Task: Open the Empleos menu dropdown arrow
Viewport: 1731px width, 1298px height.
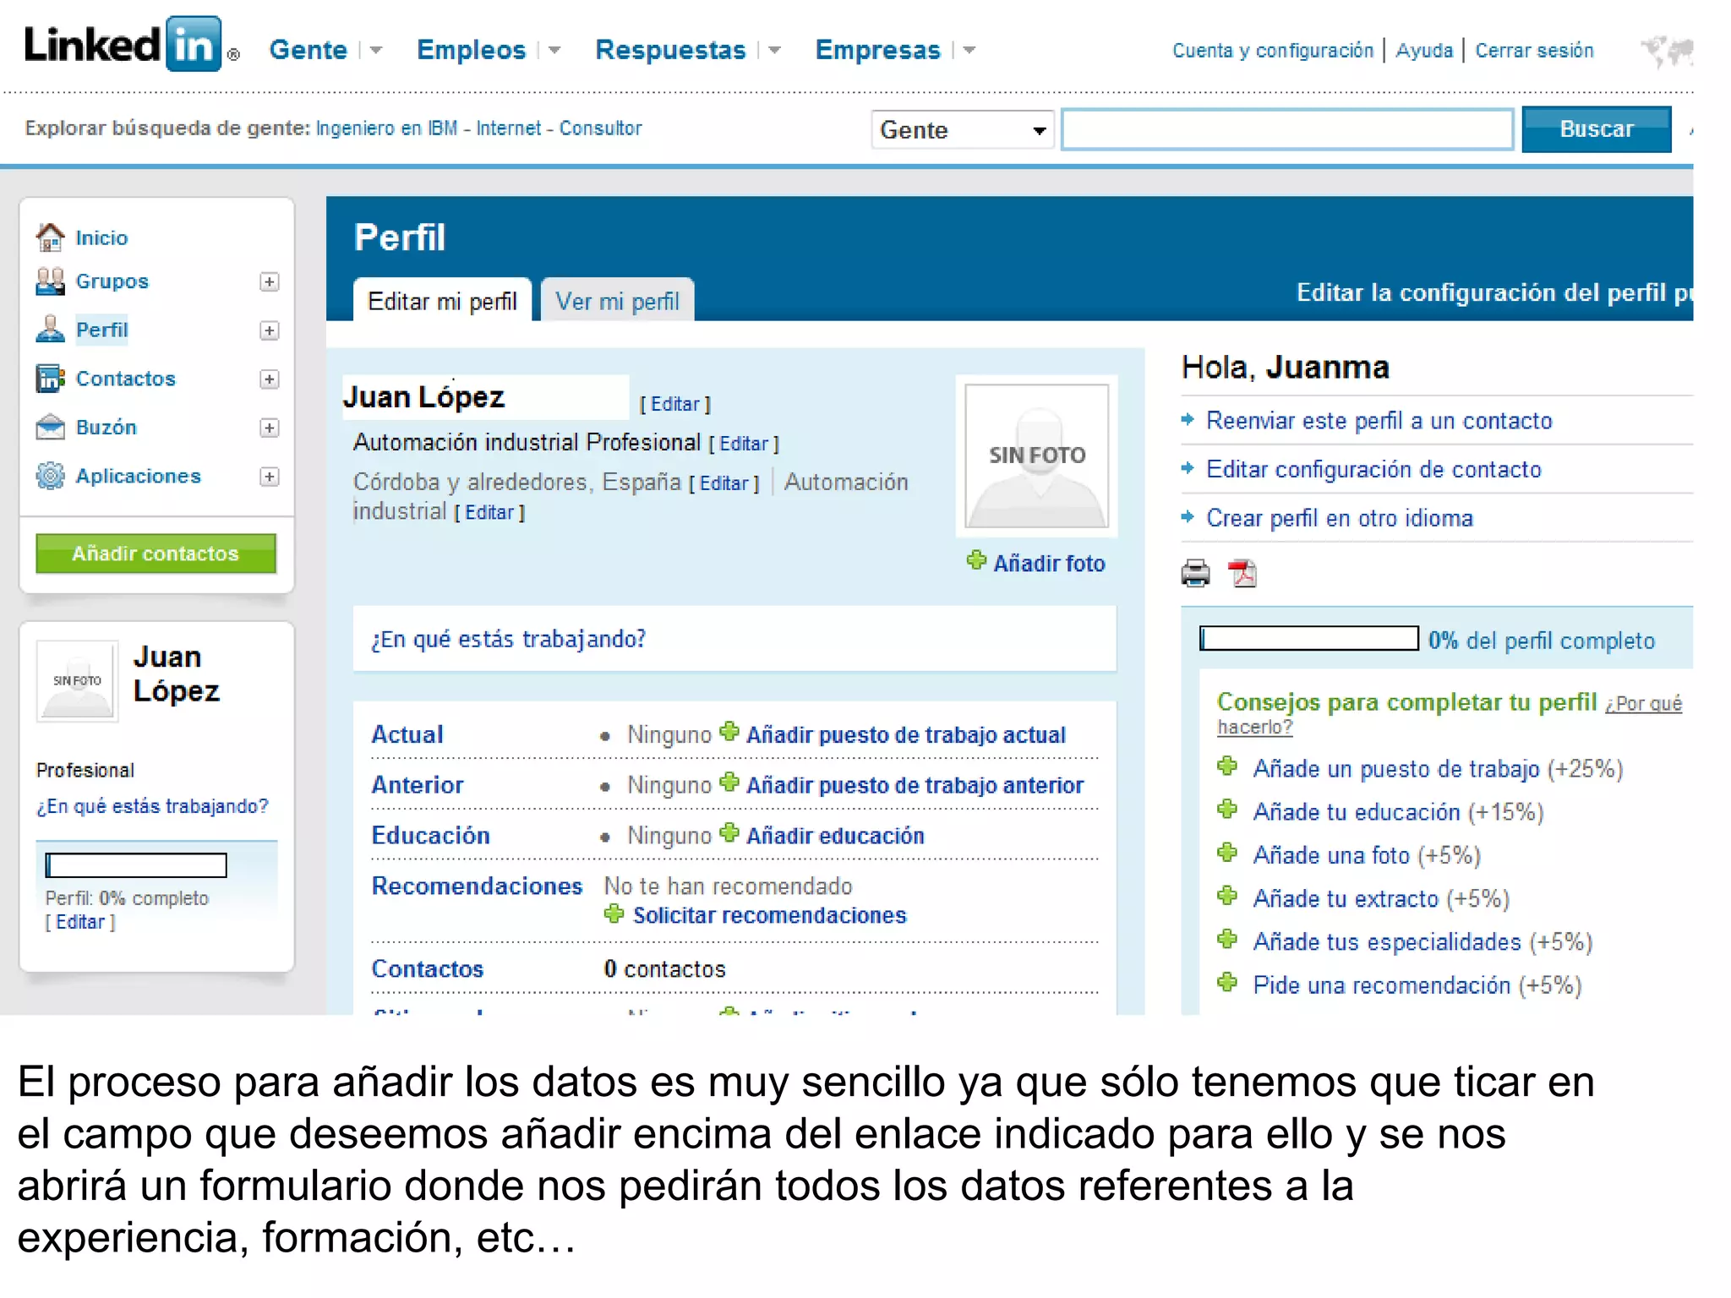Action: point(554,51)
